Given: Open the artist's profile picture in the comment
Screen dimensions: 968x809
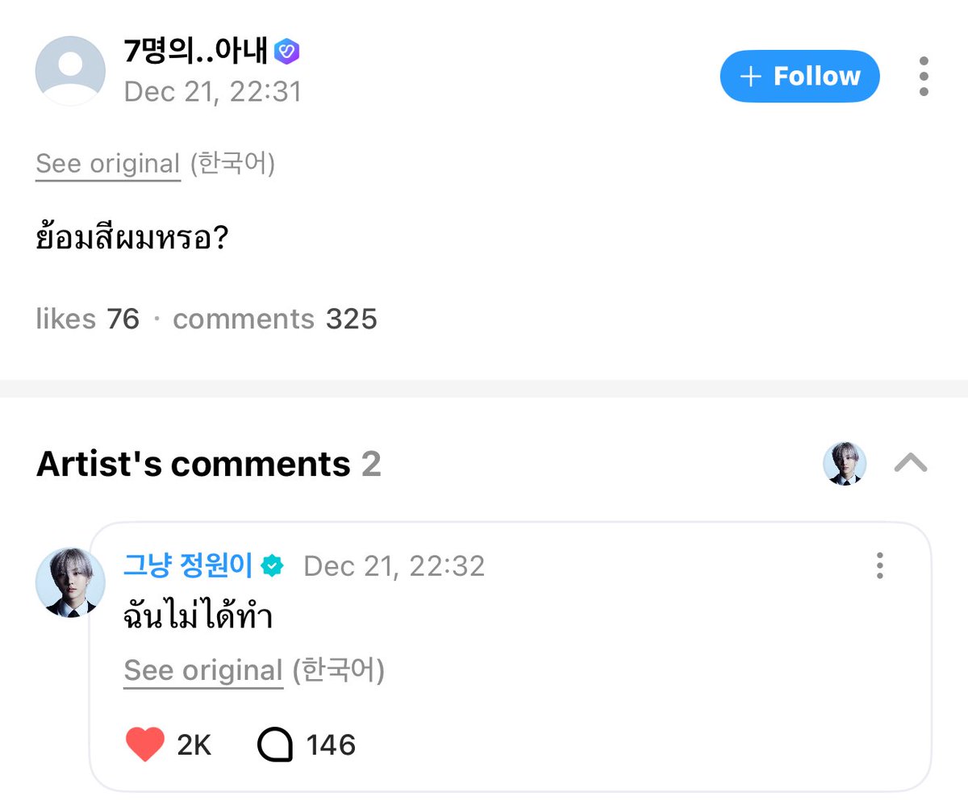Looking at the screenshot, I should [70, 582].
